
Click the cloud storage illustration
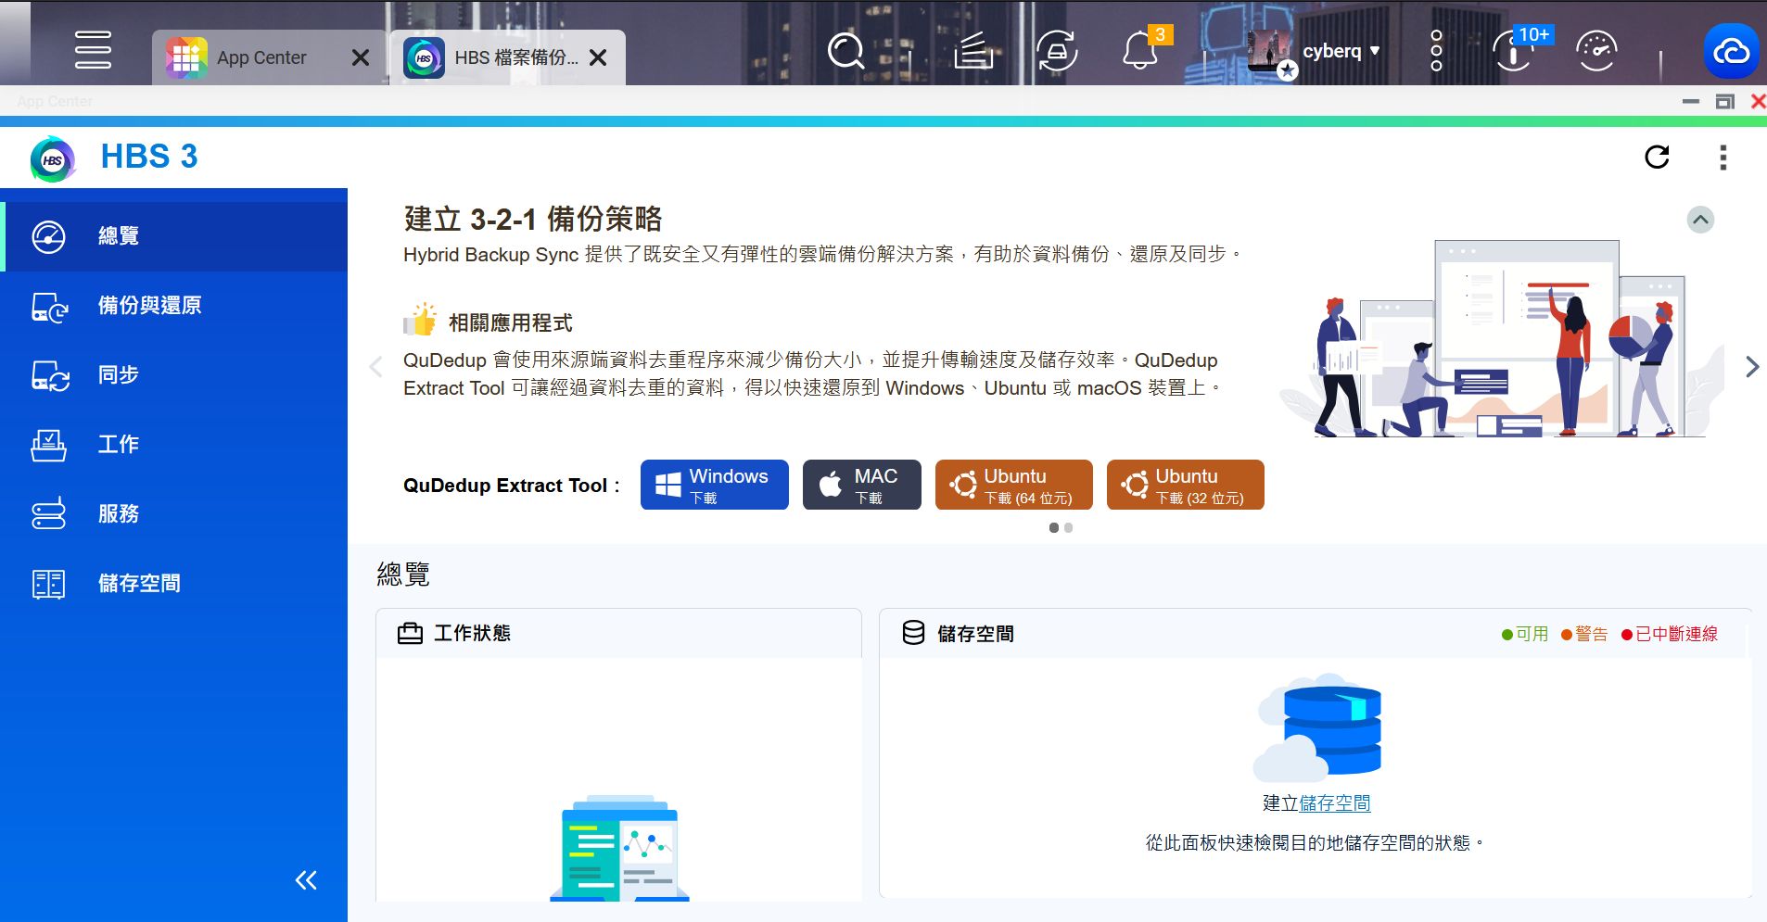[1316, 728]
